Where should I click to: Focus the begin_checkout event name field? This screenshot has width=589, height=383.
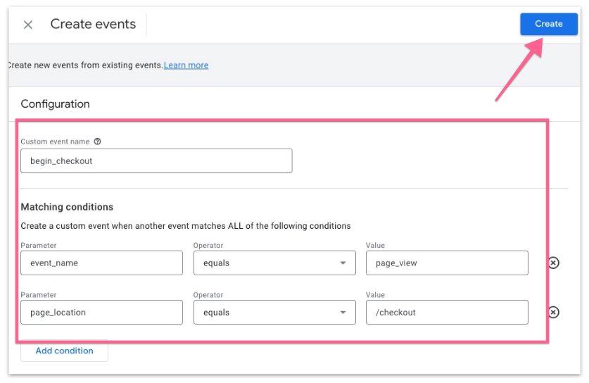[x=156, y=161]
